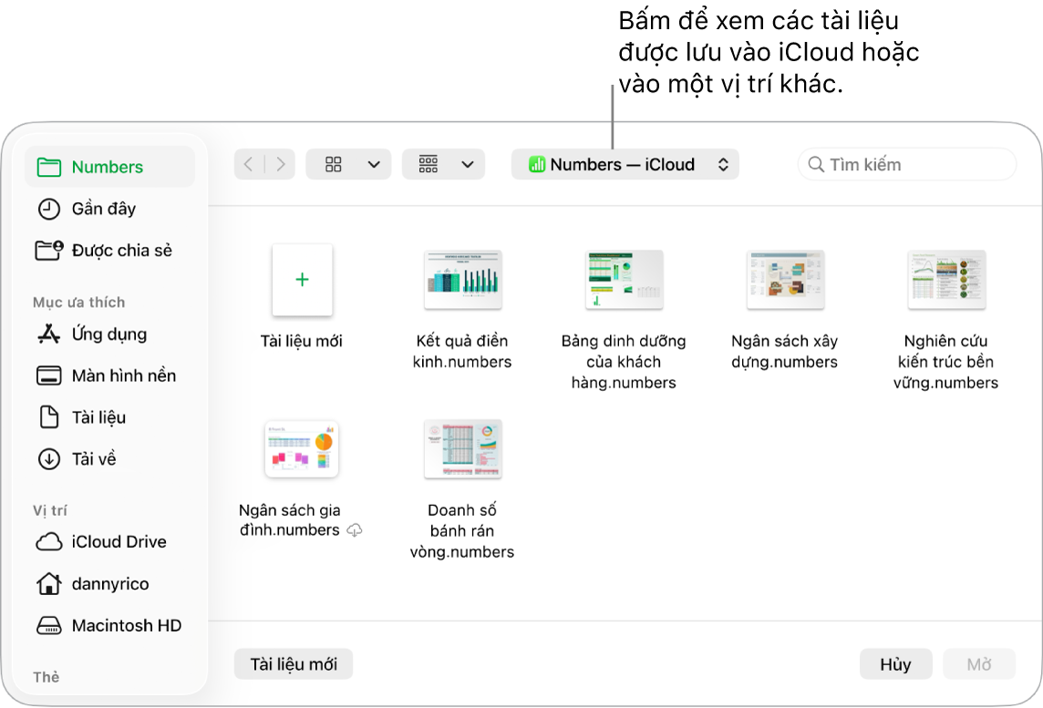Click the iCloud Drive cloud icon
Viewport: 1043px width, 708px height.
(48, 542)
